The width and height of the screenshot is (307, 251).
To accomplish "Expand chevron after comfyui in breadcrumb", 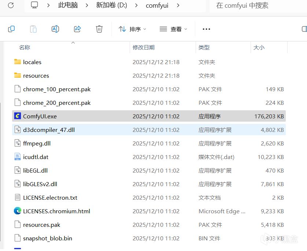I will 178,5.
